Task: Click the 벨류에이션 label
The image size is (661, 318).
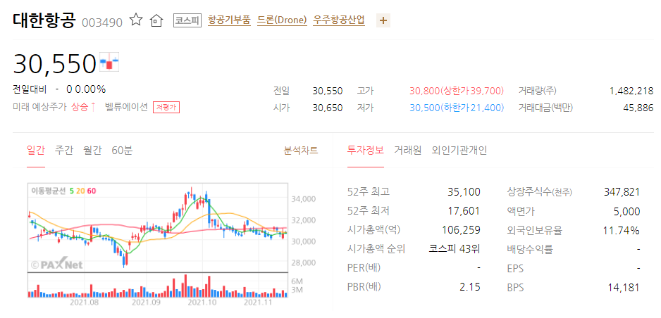Action: point(126,107)
